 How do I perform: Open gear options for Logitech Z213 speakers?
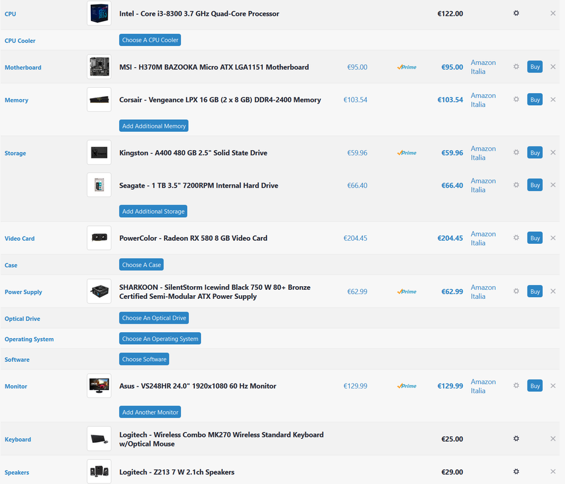click(516, 472)
